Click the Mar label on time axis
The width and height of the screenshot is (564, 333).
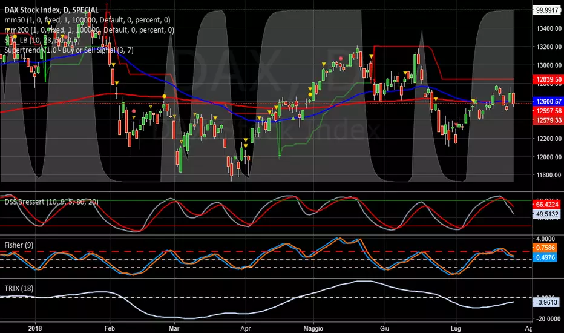tap(174, 328)
